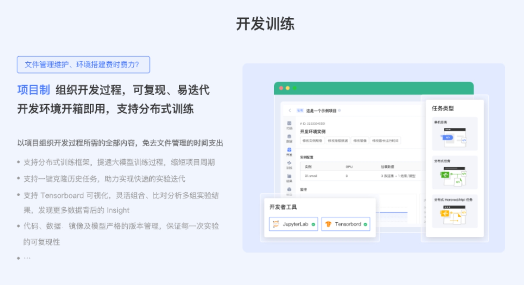Click the 修改实例规格 button
The image size is (524, 285).
[x=312, y=141]
